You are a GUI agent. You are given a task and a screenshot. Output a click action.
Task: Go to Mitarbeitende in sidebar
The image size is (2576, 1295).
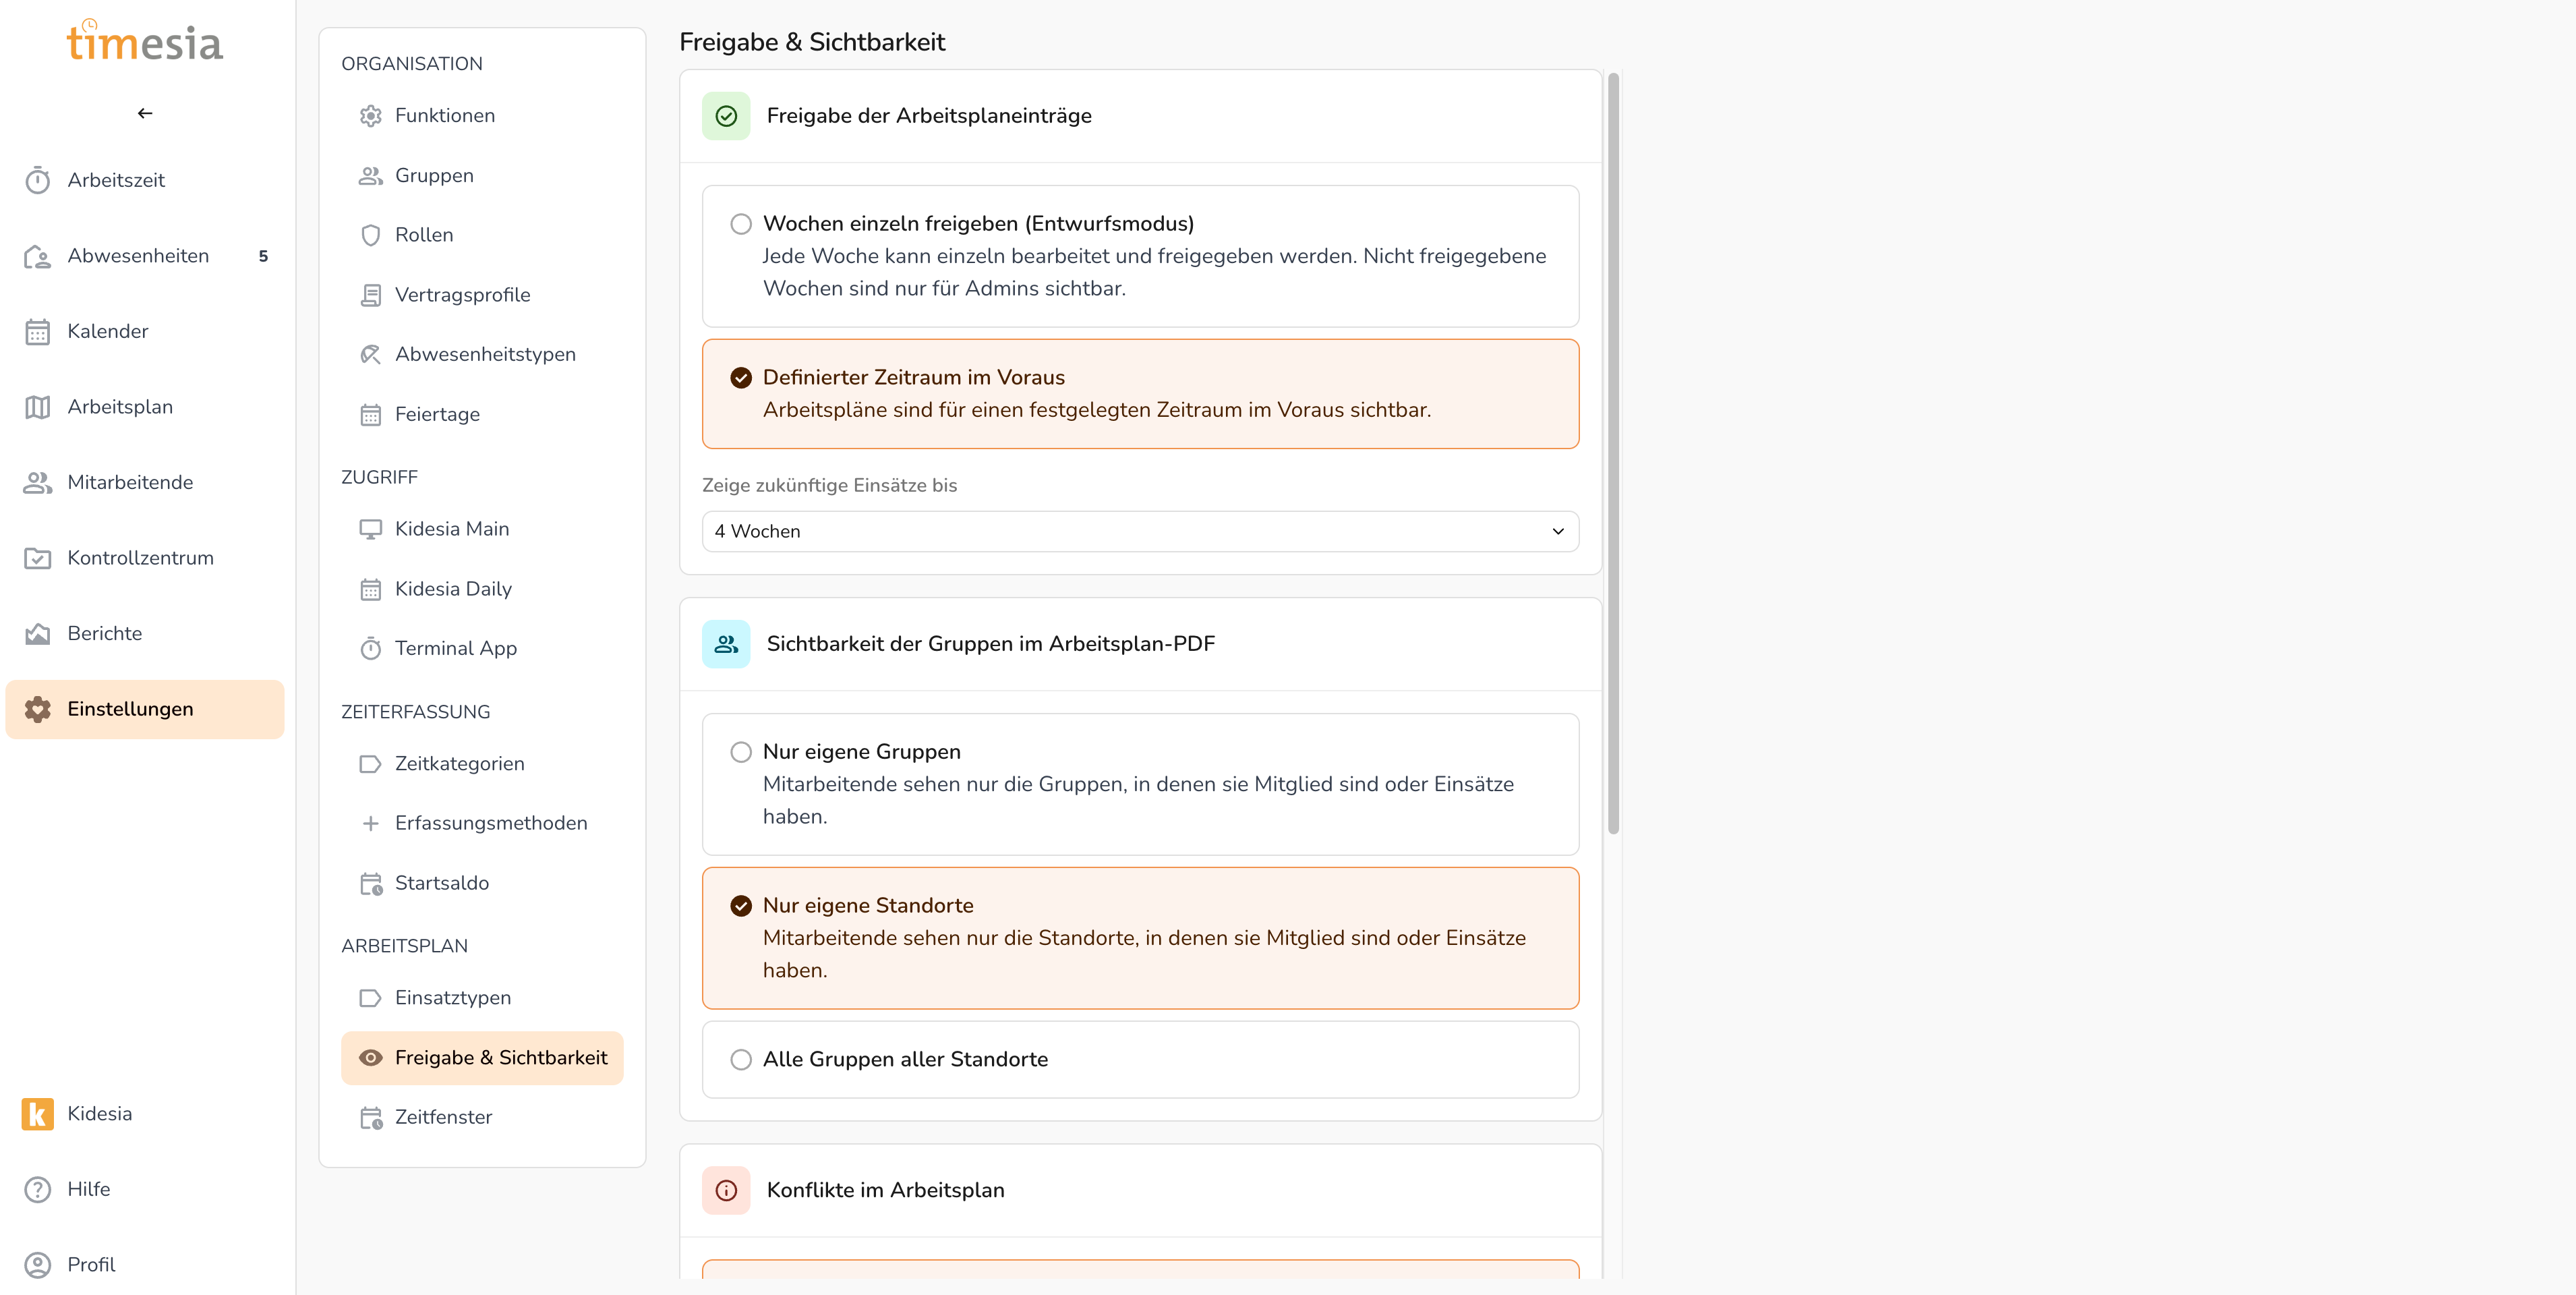pyautogui.click(x=130, y=482)
